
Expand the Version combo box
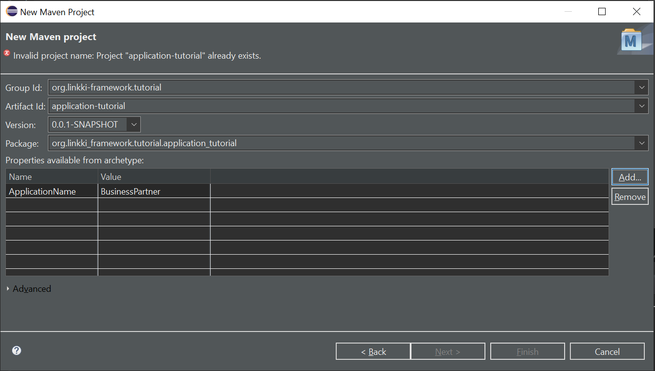(133, 124)
